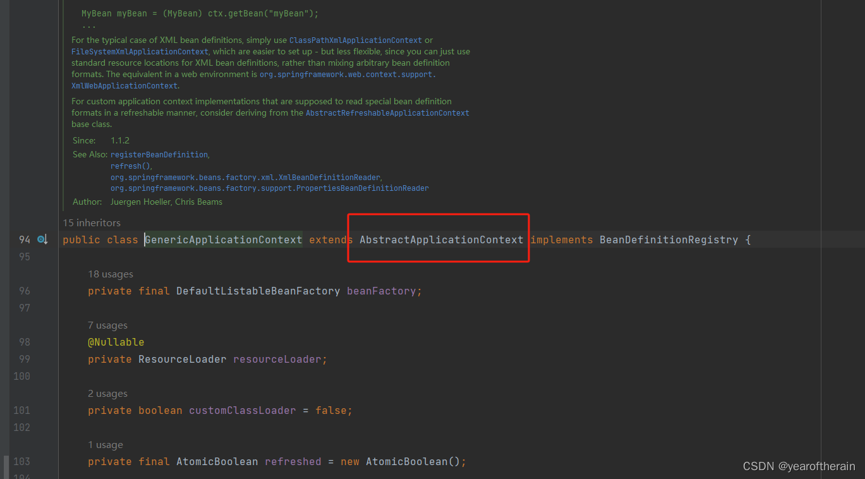Click the ResourceLoader type on line 99
This screenshot has width=865, height=479.
[183, 359]
